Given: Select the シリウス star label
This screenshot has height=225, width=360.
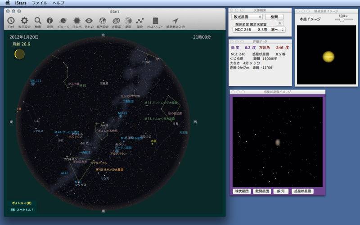Looking at the screenshot, I should click(x=81, y=185).
